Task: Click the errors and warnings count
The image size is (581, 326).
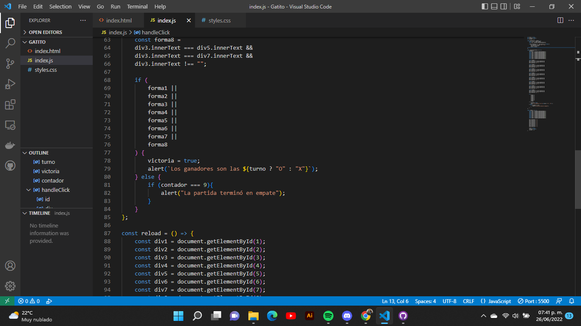Action: 29,301
